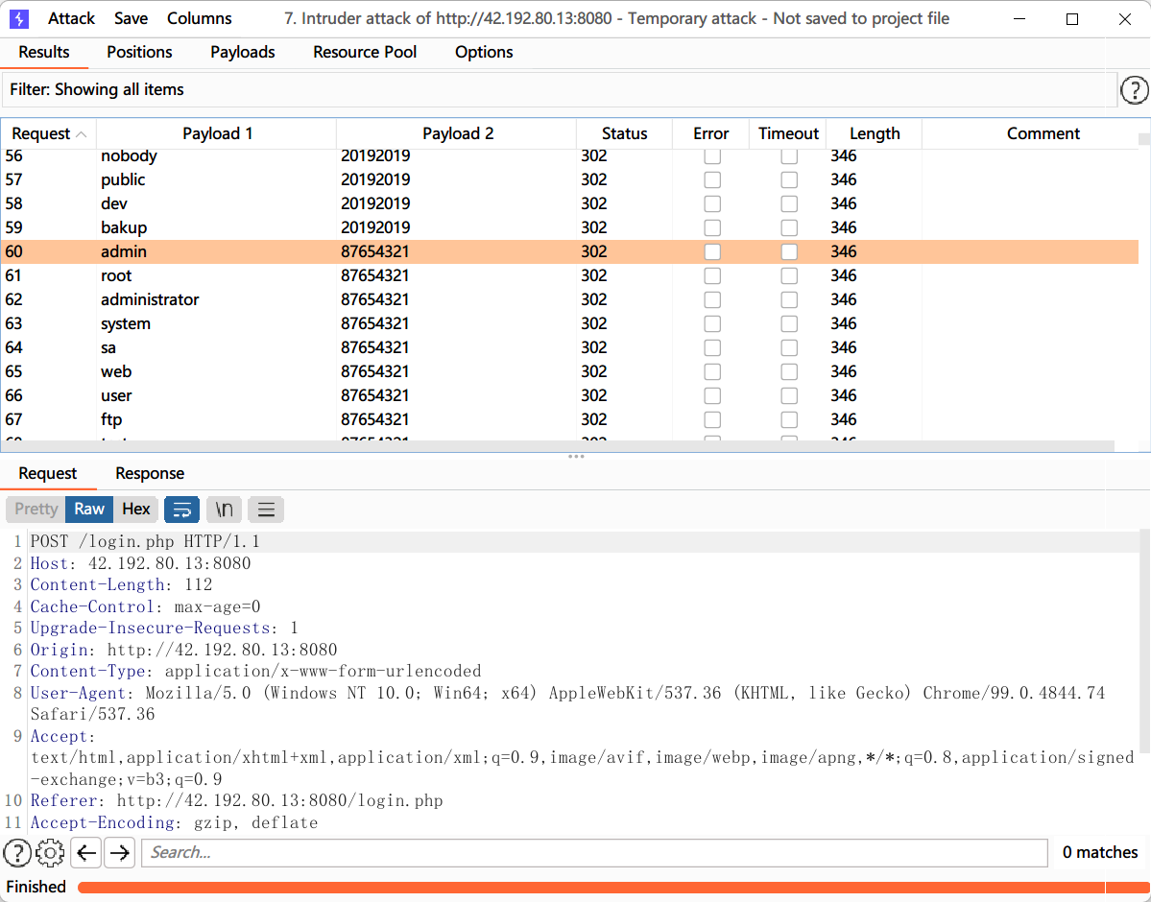The image size is (1151, 902).
Task: Click in the Search input field
Action: click(x=594, y=853)
